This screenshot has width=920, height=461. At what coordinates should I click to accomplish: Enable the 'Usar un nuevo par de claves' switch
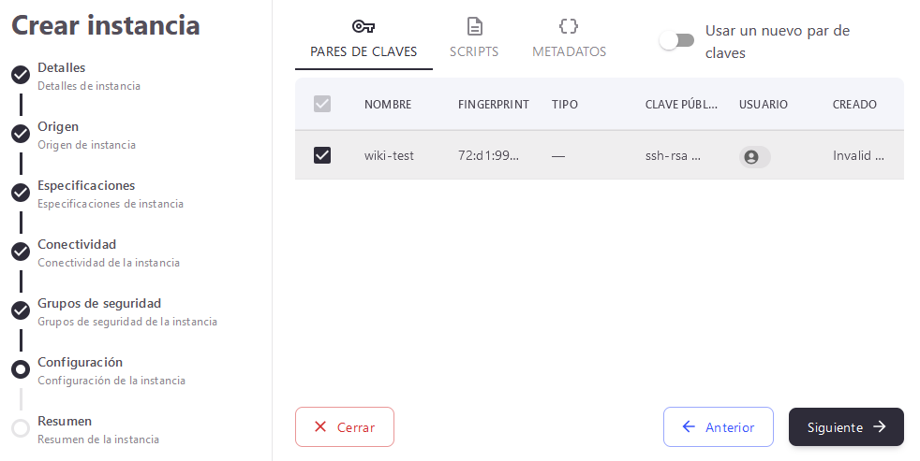[676, 40]
